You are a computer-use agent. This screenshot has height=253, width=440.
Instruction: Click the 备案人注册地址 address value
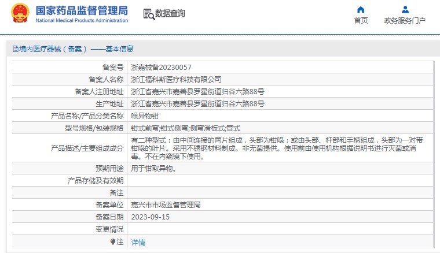[x=197, y=91]
